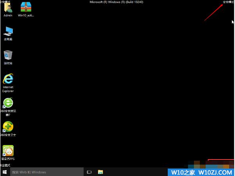Launch Internet Explorer from the desktop
235x176 pixels.
tap(8, 80)
